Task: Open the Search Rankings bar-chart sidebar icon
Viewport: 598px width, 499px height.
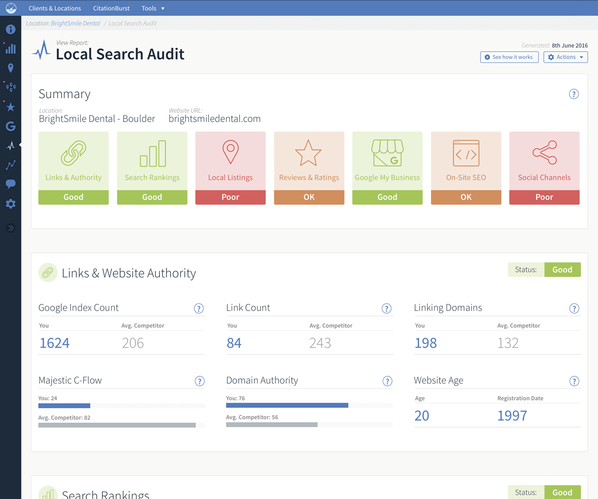Action: [10, 48]
